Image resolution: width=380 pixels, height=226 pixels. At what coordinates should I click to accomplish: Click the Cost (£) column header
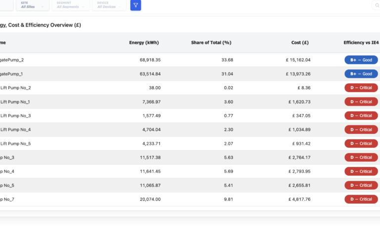300,43
